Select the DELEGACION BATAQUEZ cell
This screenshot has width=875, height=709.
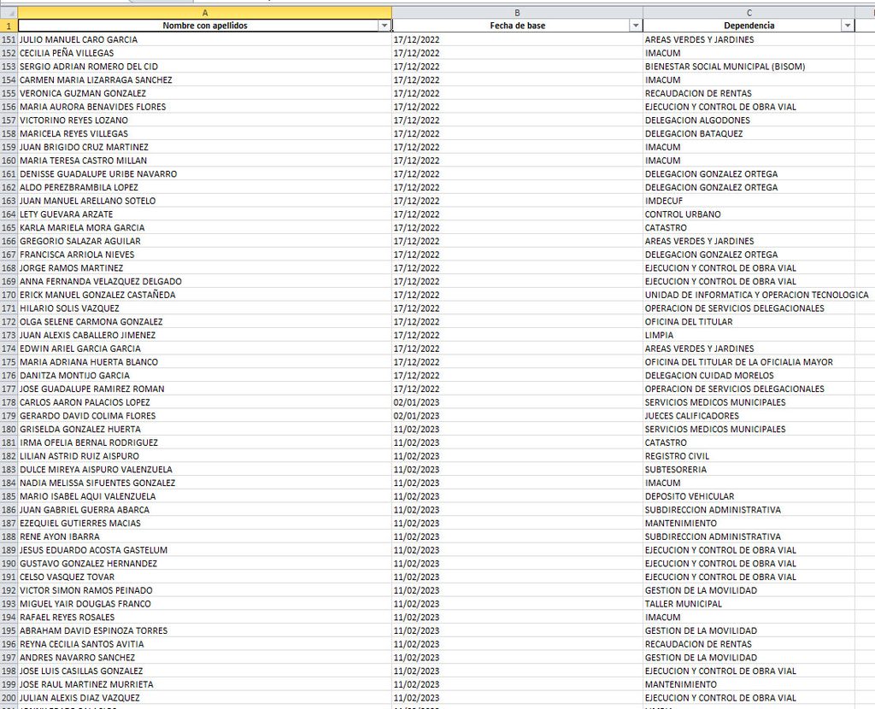click(749, 133)
